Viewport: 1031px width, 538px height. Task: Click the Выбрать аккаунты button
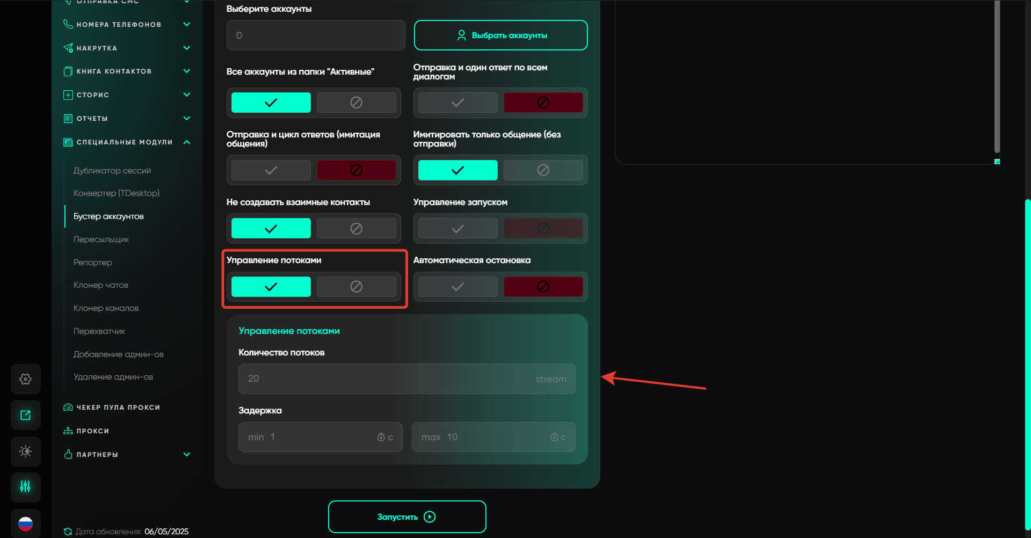coord(500,35)
